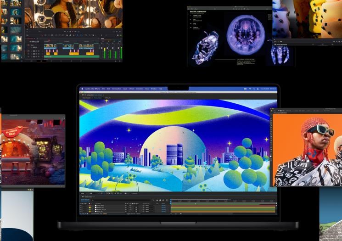Click the timecode display in the video editor window
342x241 pixels.
[x=34, y=42]
